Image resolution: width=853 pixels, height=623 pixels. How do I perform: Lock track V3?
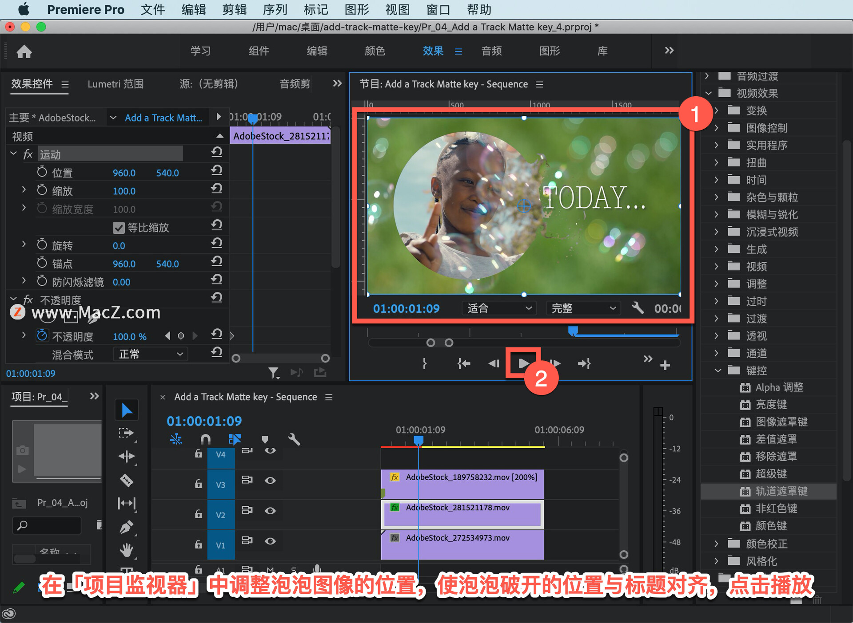coord(199,483)
